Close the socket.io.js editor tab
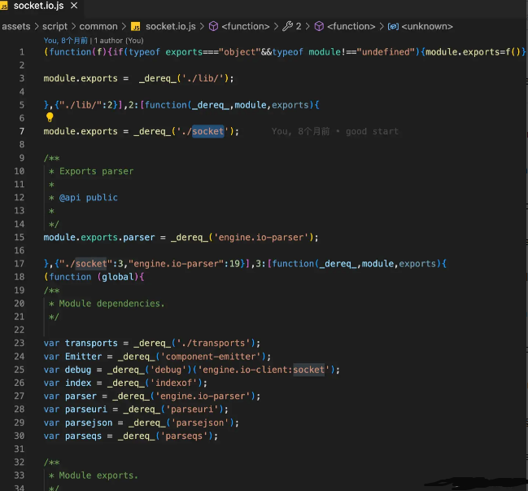 (x=74, y=6)
